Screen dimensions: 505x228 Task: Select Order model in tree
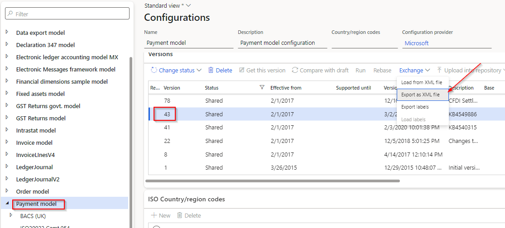pos(32,191)
